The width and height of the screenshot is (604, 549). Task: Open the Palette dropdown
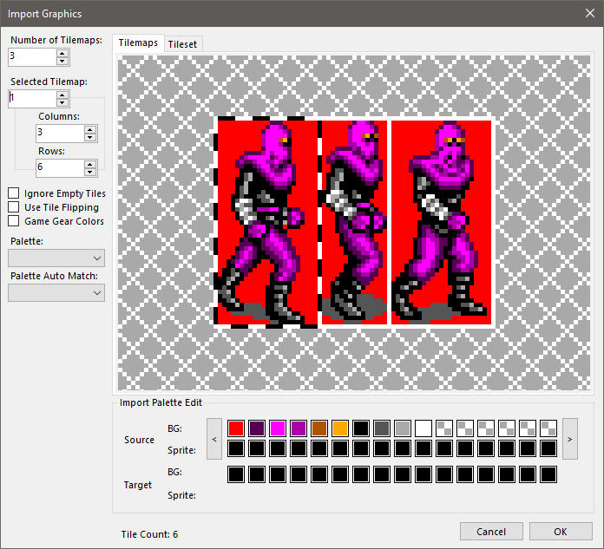[x=56, y=258]
